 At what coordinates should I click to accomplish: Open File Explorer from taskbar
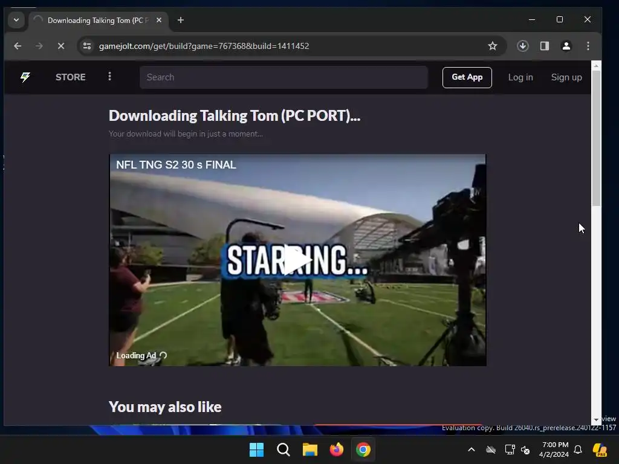[x=310, y=449]
